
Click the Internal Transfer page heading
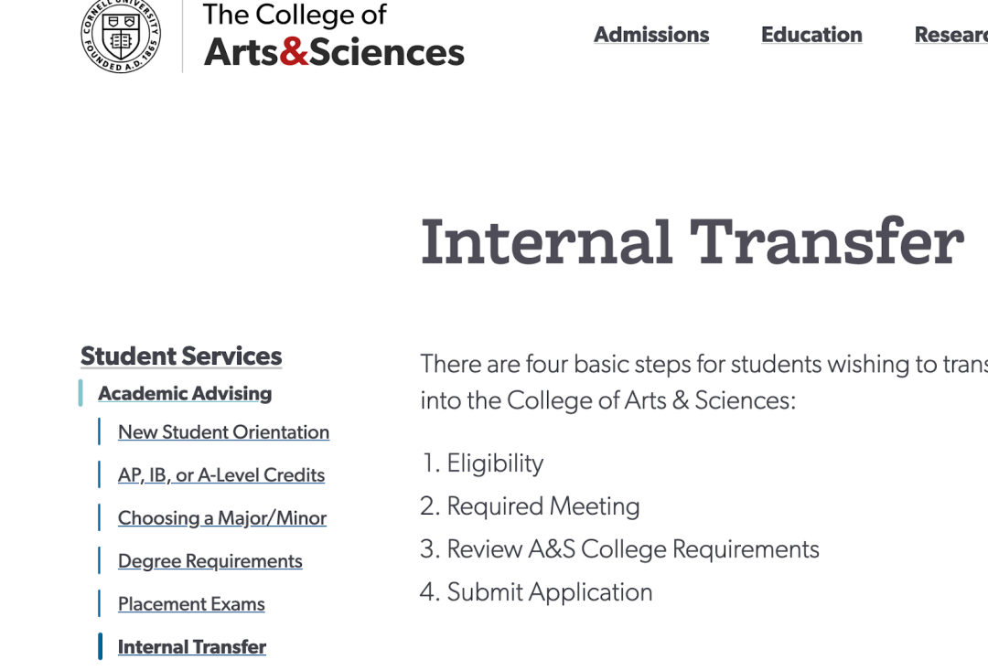tap(692, 241)
